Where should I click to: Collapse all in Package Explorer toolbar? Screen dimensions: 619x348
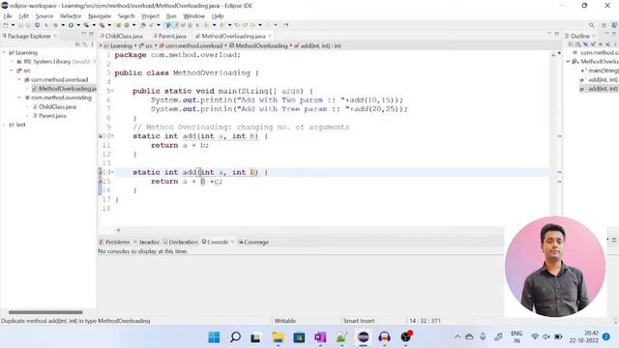(x=77, y=44)
